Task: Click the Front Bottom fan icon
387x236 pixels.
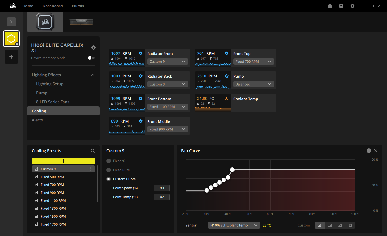Action: pyautogui.click(x=141, y=99)
